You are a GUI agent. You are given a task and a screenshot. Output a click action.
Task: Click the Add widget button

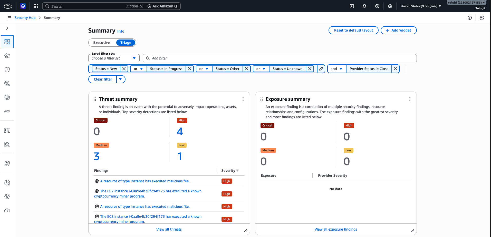399,30
